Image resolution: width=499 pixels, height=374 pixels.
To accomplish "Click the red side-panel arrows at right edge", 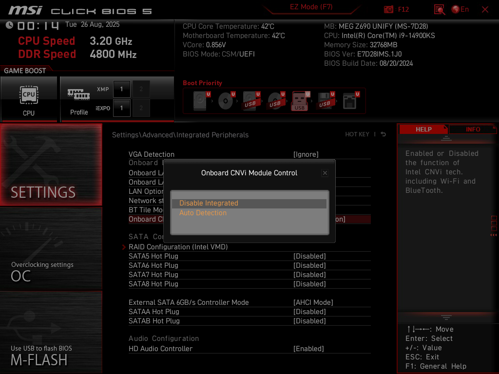I will pos(494,235).
